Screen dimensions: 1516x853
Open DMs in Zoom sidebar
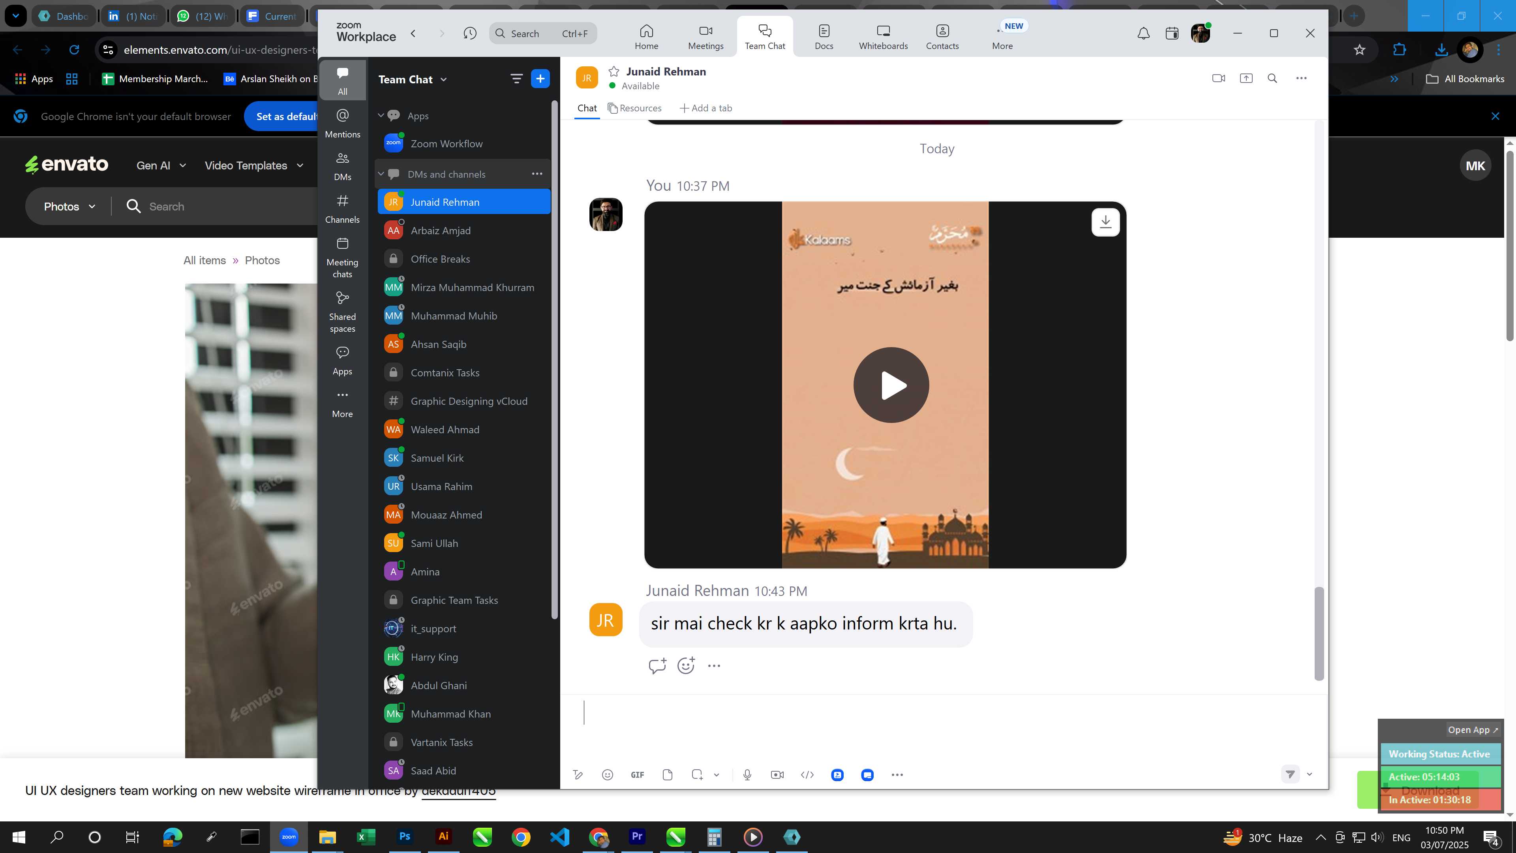[x=343, y=167]
